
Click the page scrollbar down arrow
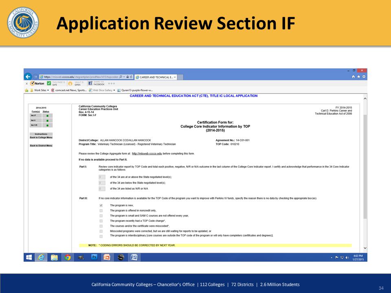[365, 248]
